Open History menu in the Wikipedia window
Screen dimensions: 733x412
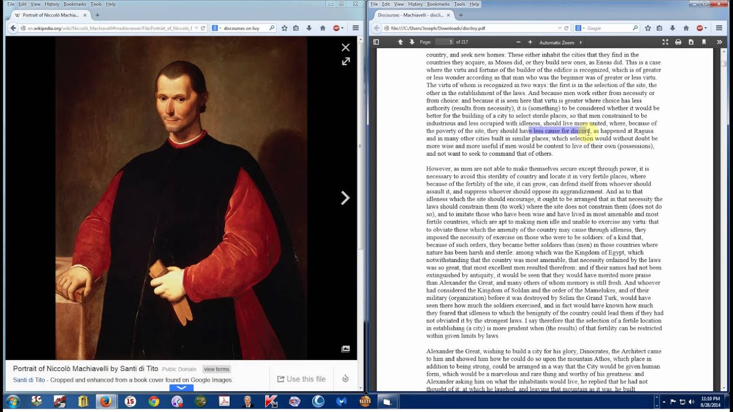(x=52, y=4)
